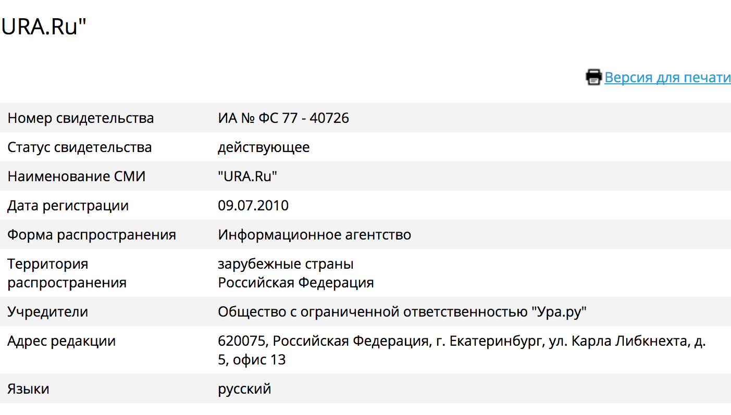This screenshot has width=731, height=415.
Task: Click the "Информационное агентство" value
Action: click(315, 235)
